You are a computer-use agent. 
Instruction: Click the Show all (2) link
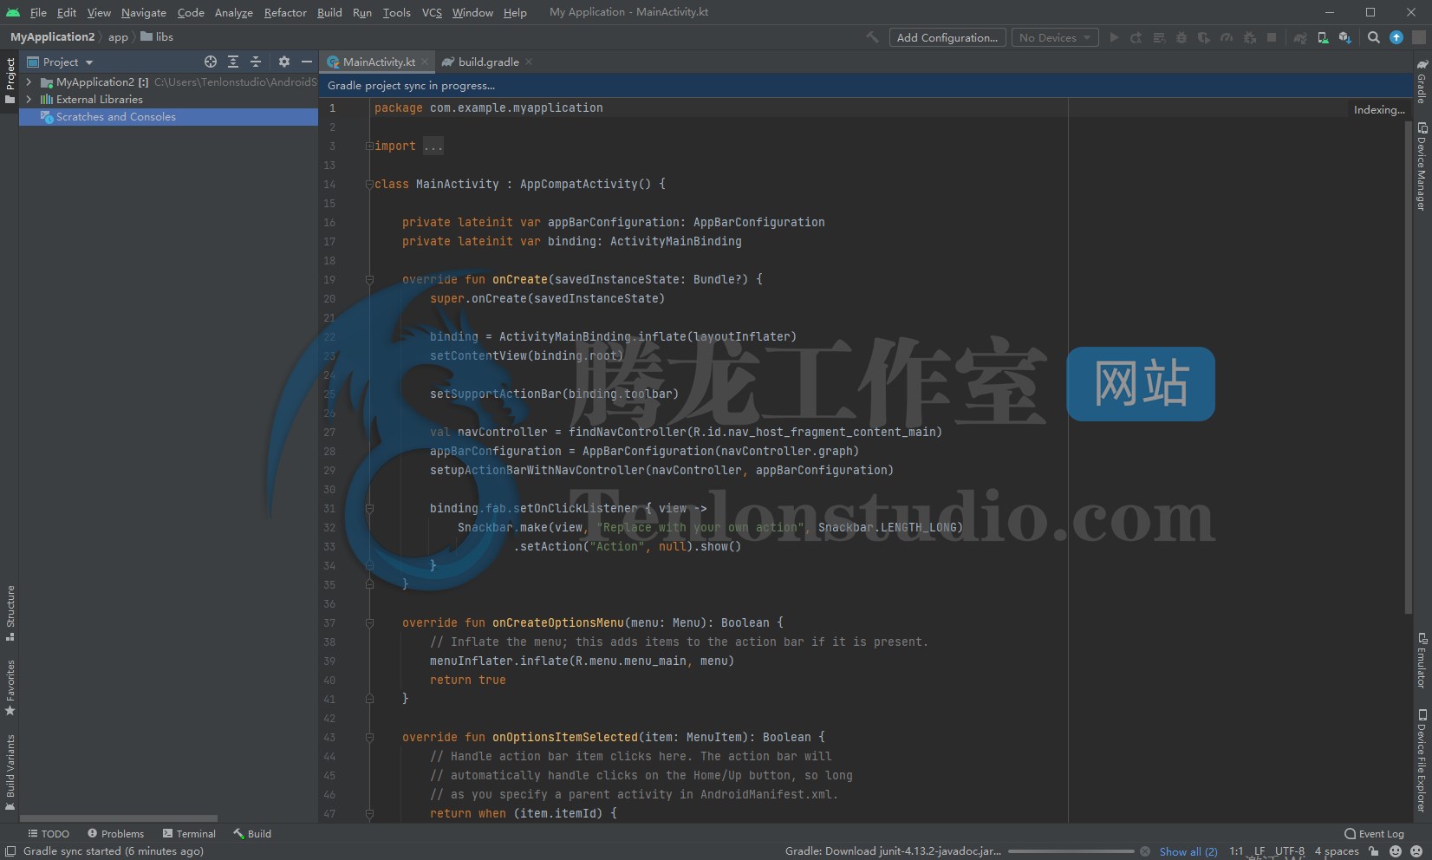(1188, 851)
